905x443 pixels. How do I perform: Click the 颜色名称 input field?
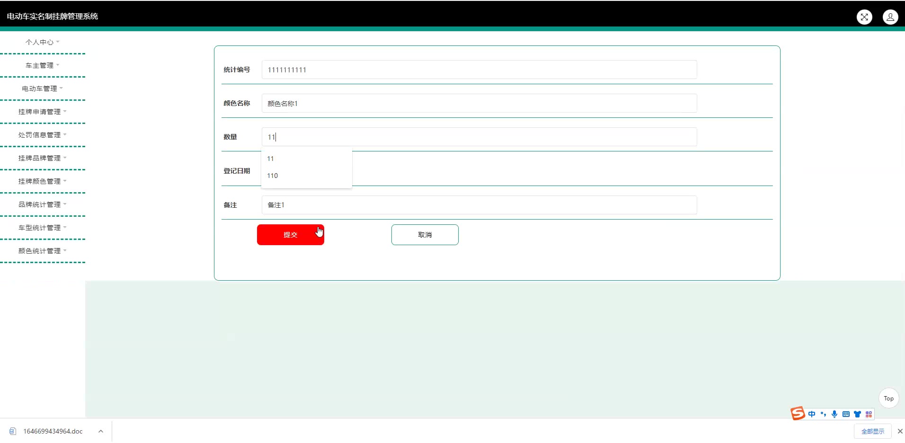click(479, 103)
